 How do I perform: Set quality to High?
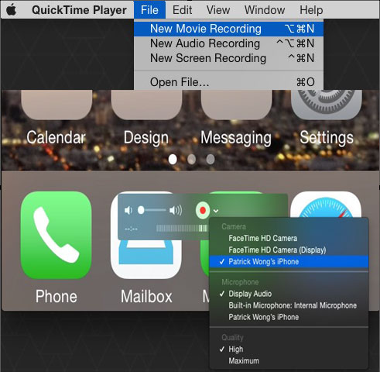coord(289,350)
